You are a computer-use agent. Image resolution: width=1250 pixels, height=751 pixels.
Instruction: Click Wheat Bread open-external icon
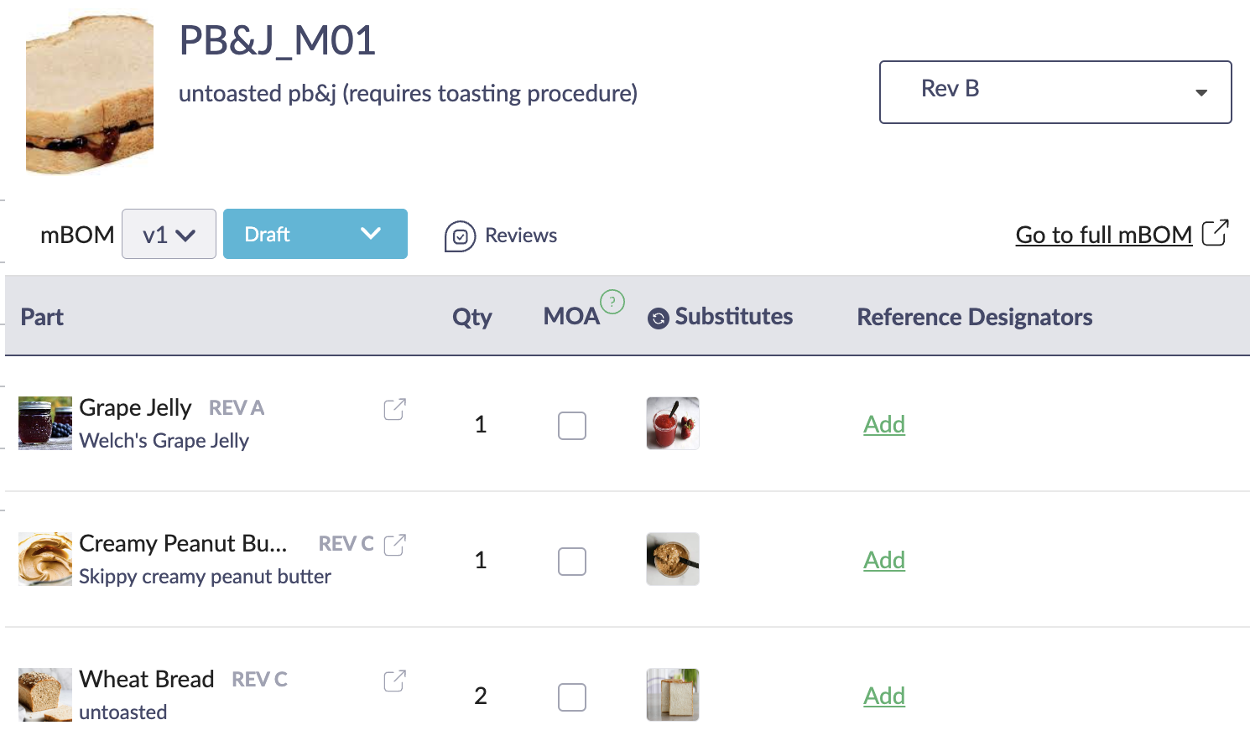[394, 681]
